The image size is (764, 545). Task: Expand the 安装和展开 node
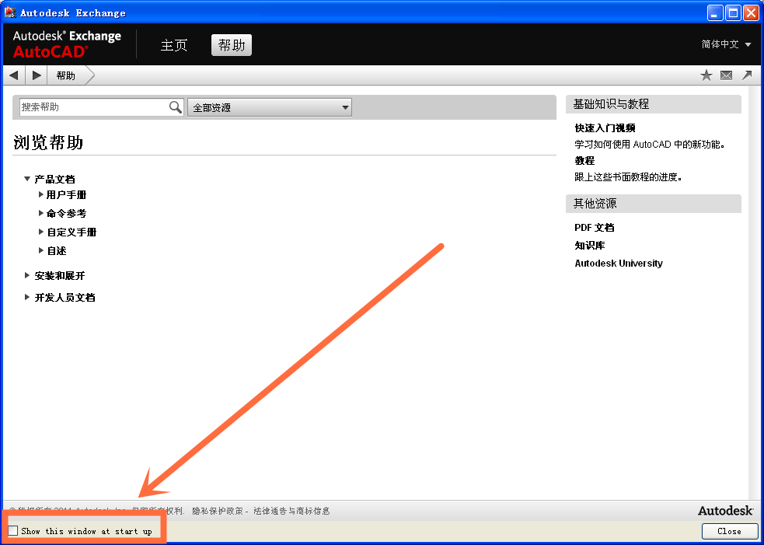tap(27, 275)
